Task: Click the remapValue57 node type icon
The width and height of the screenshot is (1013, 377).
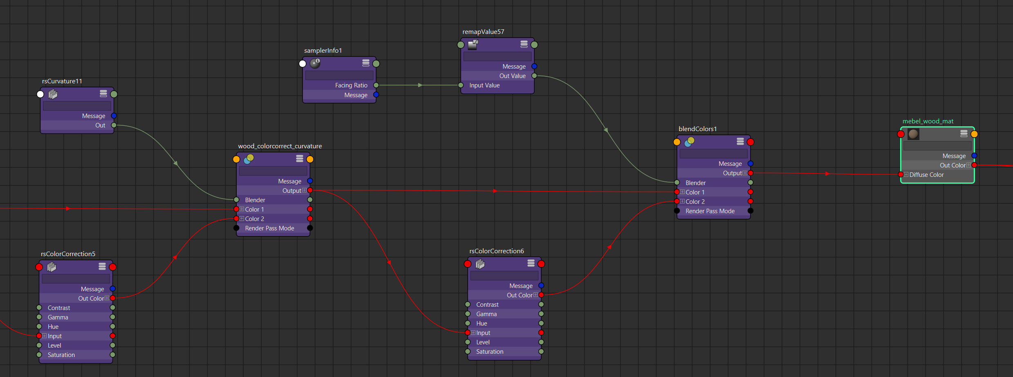Action: [473, 44]
